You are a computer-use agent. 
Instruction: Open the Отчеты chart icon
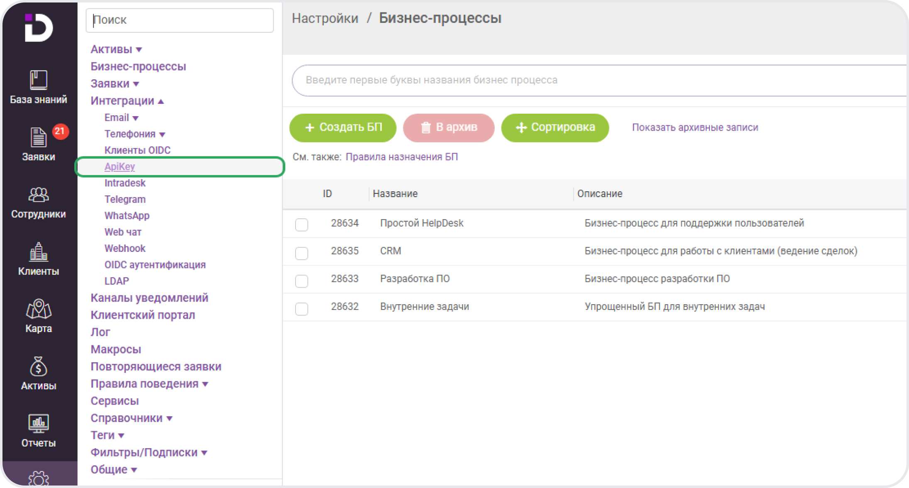click(38, 424)
